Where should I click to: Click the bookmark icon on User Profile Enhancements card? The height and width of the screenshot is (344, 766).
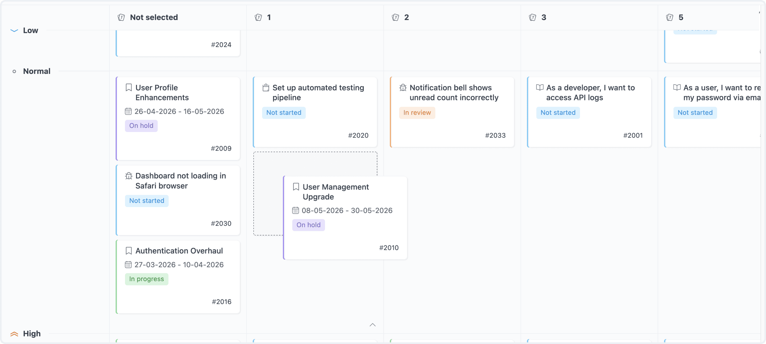tap(129, 87)
